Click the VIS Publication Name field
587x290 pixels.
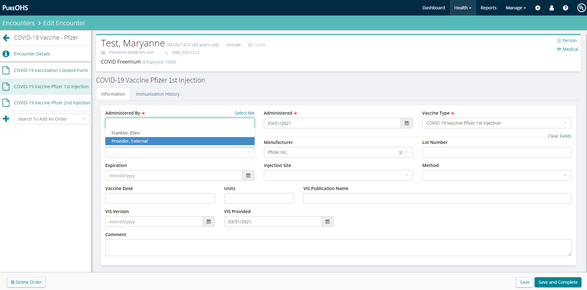437,198
